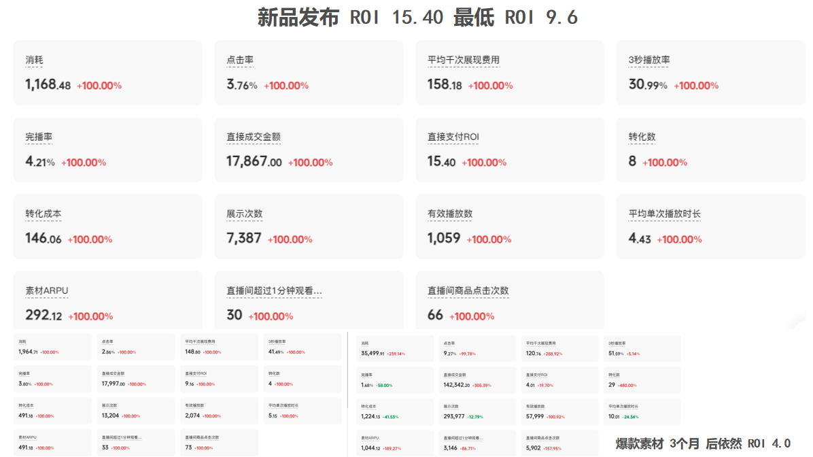This screenshot has width=813, height=457.
Task: Click the 平均单次播放时长 value 4.43
Action: click(639, 238)
